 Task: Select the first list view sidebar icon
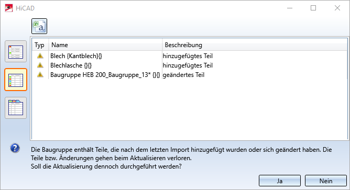pos(16,51)
